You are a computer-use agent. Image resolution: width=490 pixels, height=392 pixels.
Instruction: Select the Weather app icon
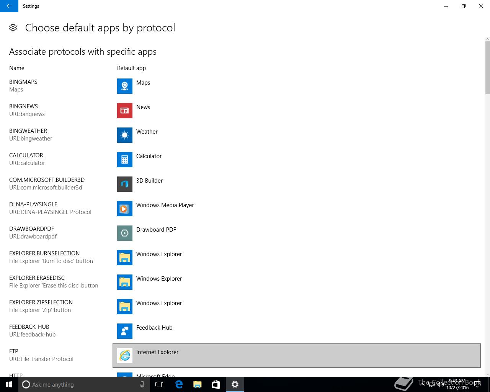(x=125, y=135)
